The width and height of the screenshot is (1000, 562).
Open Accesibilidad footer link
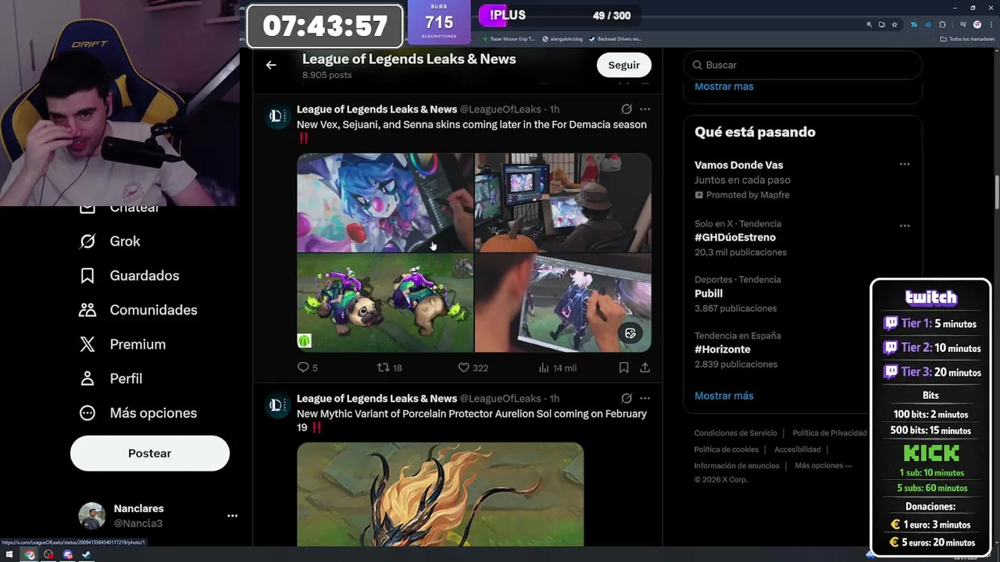[797, 450]
